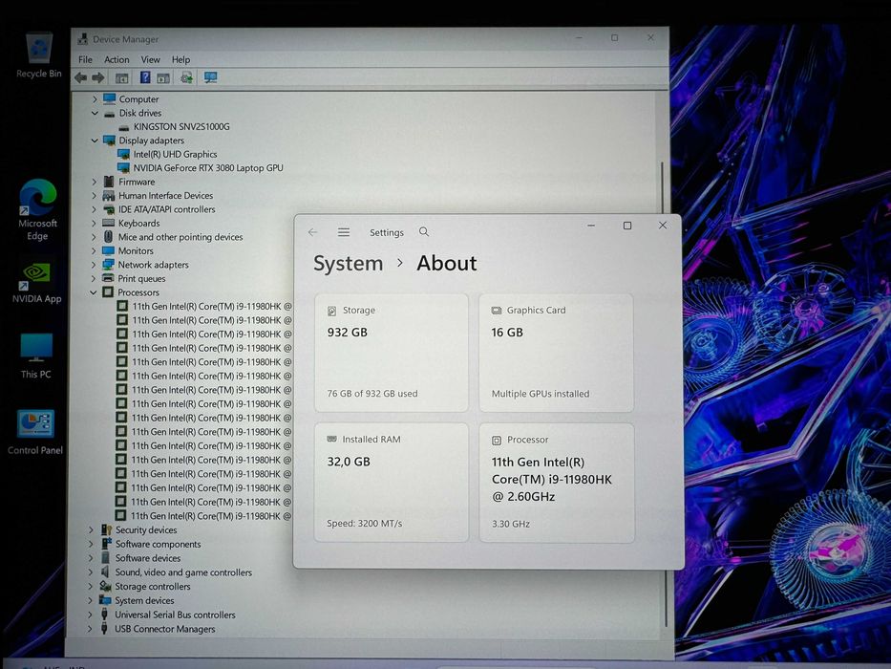891x669 pixels.
Task: Open the Help menu in Device Manager
Action: pos(180,59)
